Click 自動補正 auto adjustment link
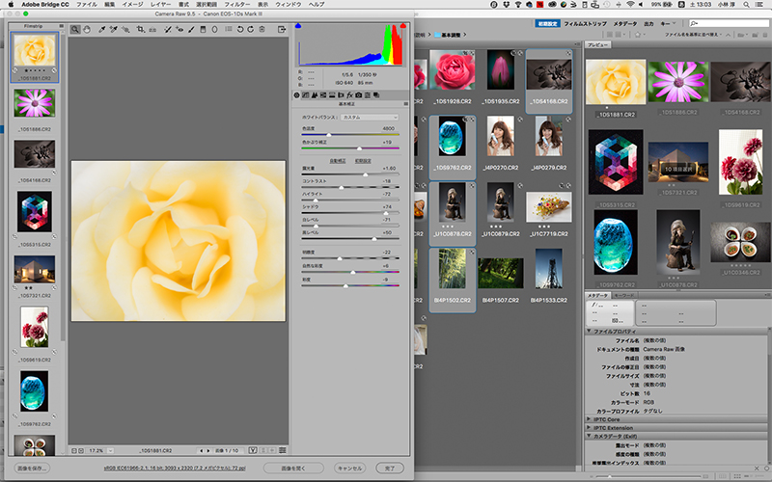This screenshot has height=482, width=772. click(x=337, y=161)
